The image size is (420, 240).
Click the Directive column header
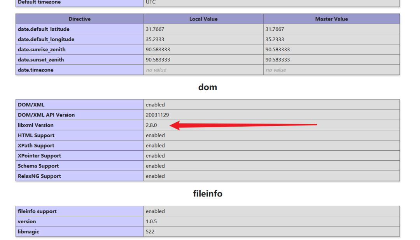pyautogui.click(x=80, y=19)
